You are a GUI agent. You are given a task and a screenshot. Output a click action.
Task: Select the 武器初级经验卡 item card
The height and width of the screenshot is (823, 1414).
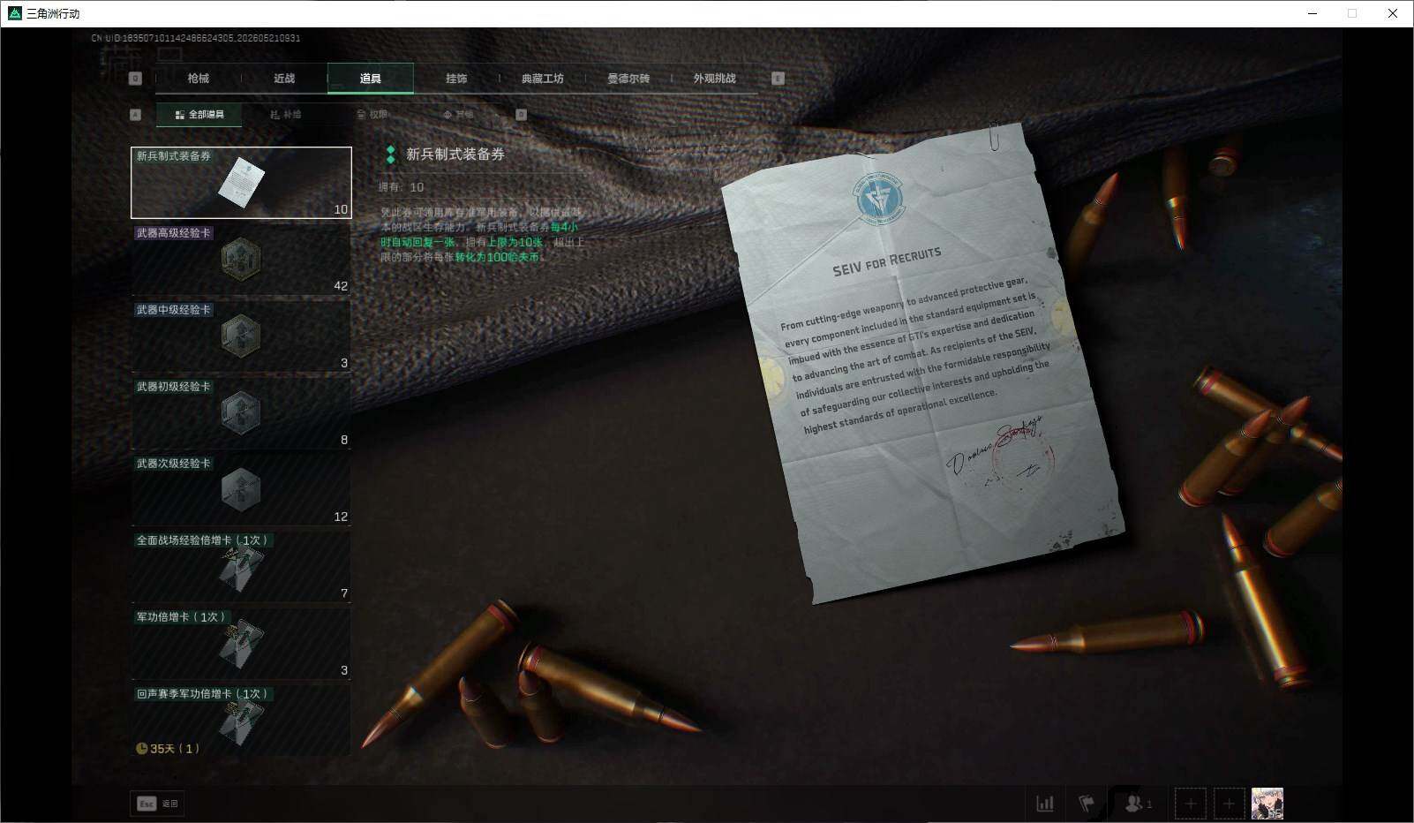click(241, 413)
